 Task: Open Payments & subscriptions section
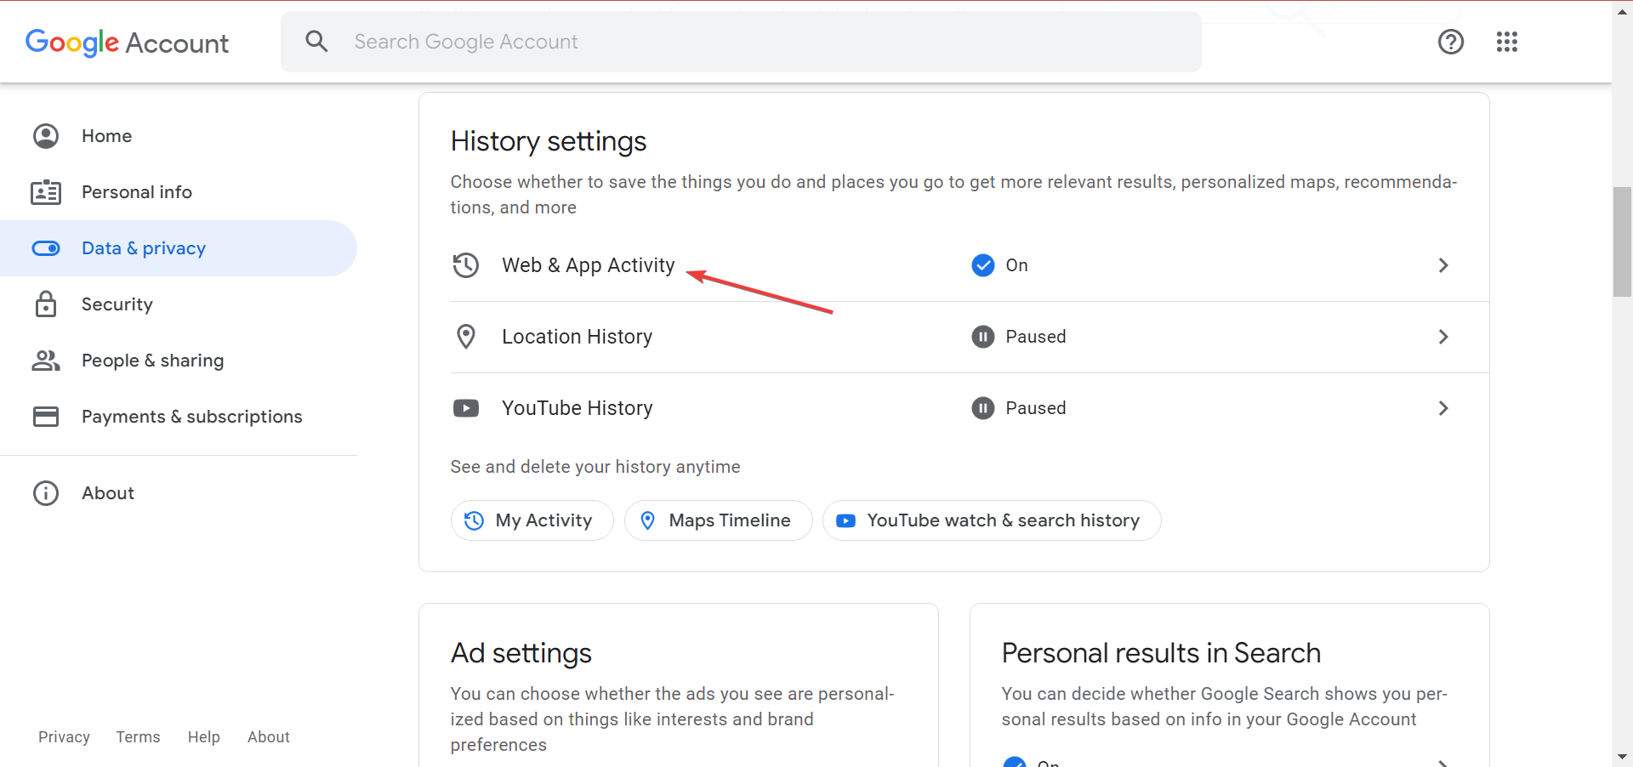point(179,417)
